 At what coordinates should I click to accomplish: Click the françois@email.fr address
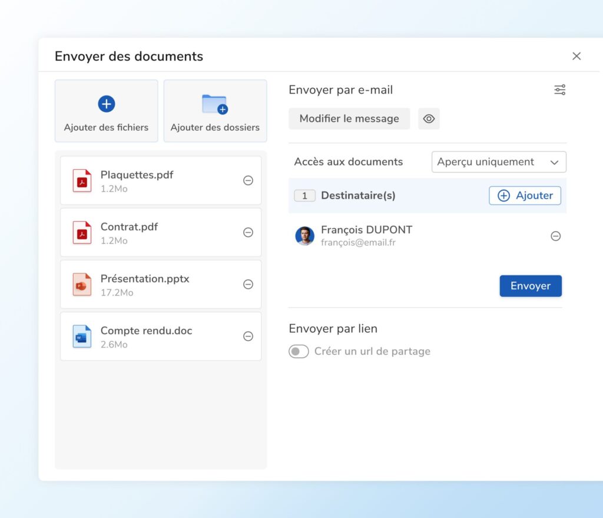[x=359, y=242]
